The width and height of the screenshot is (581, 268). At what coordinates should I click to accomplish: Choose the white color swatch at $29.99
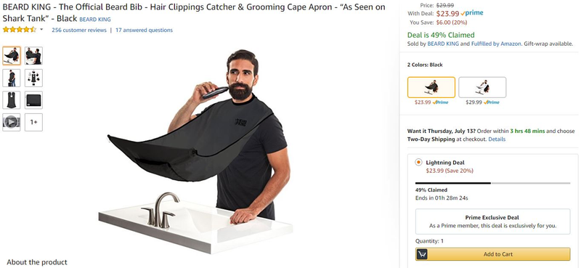pyautogui.click(x=482, y=87)
